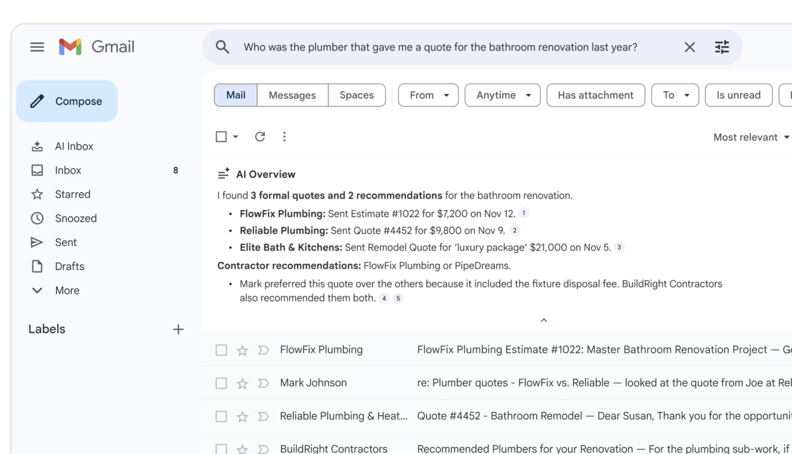Mark the Mark Johnson email as important
Image resolution: width=792 pixels, height=454 pixels.
[263, 383]
